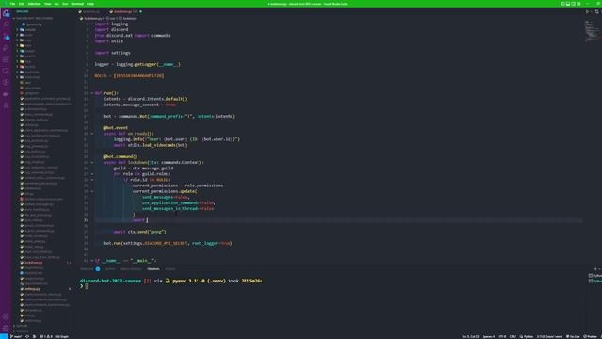The width and height of the screenshot is (602, 339).
Task: Click the Run Python File play button
Action: pyautogui.click(x=587, y=12)
